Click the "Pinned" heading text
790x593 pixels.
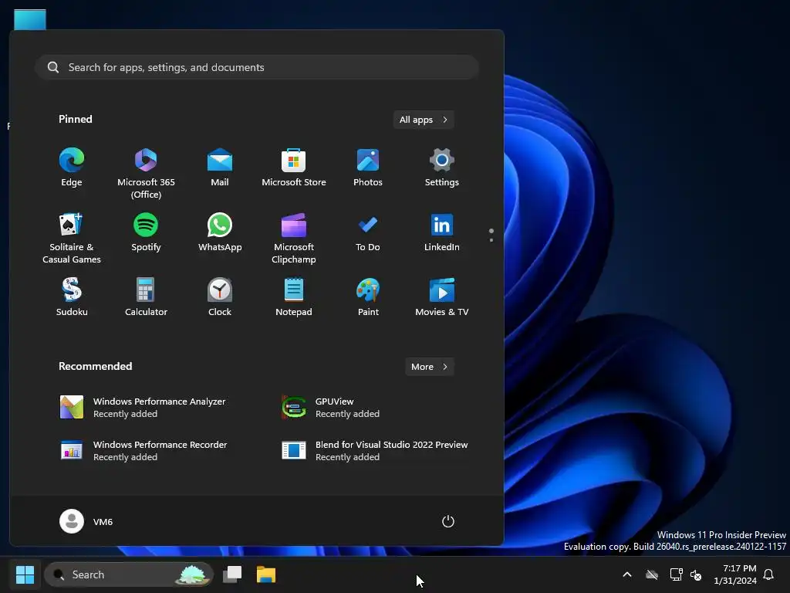tap(76, 119)
